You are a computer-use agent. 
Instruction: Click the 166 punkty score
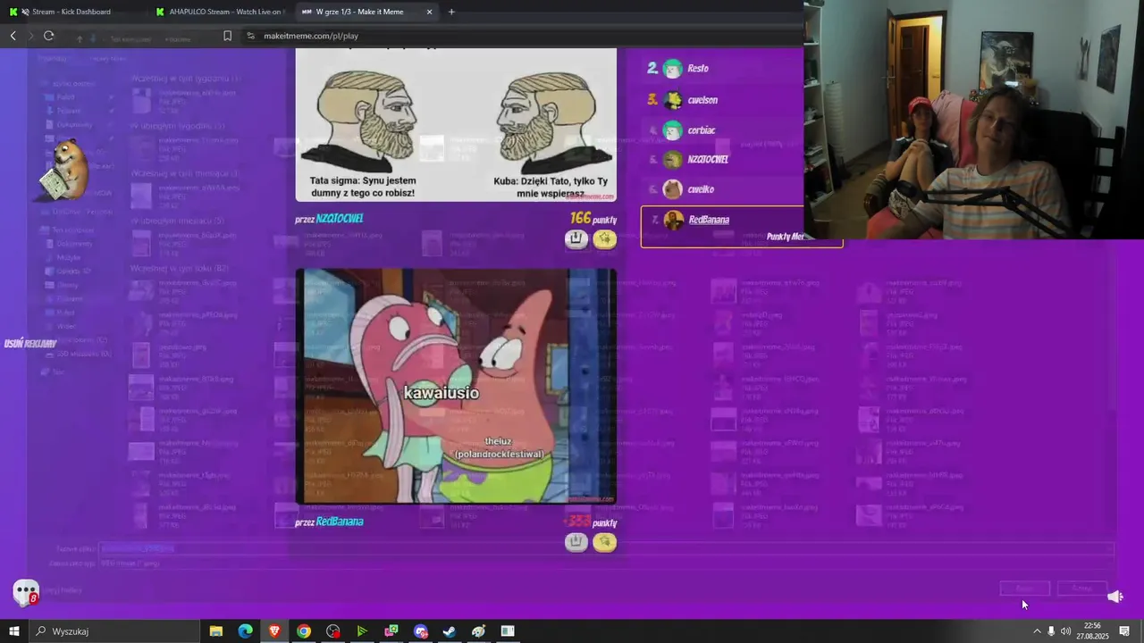(x=593, y=218)
